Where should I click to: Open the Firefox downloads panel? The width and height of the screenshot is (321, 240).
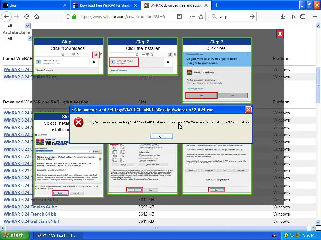pos(282,17)
